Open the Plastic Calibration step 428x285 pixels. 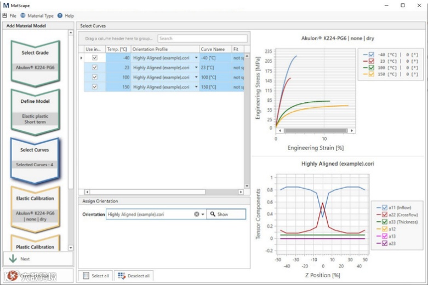[35, 243]
